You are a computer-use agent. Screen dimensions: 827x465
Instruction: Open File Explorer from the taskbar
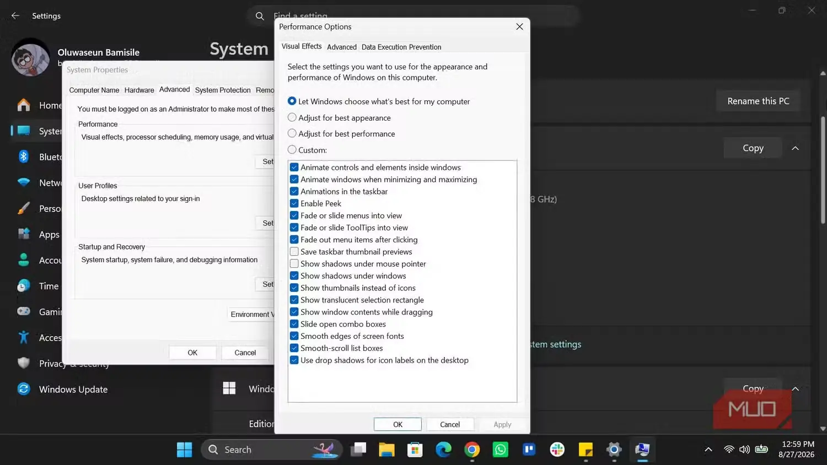point(386,450)
